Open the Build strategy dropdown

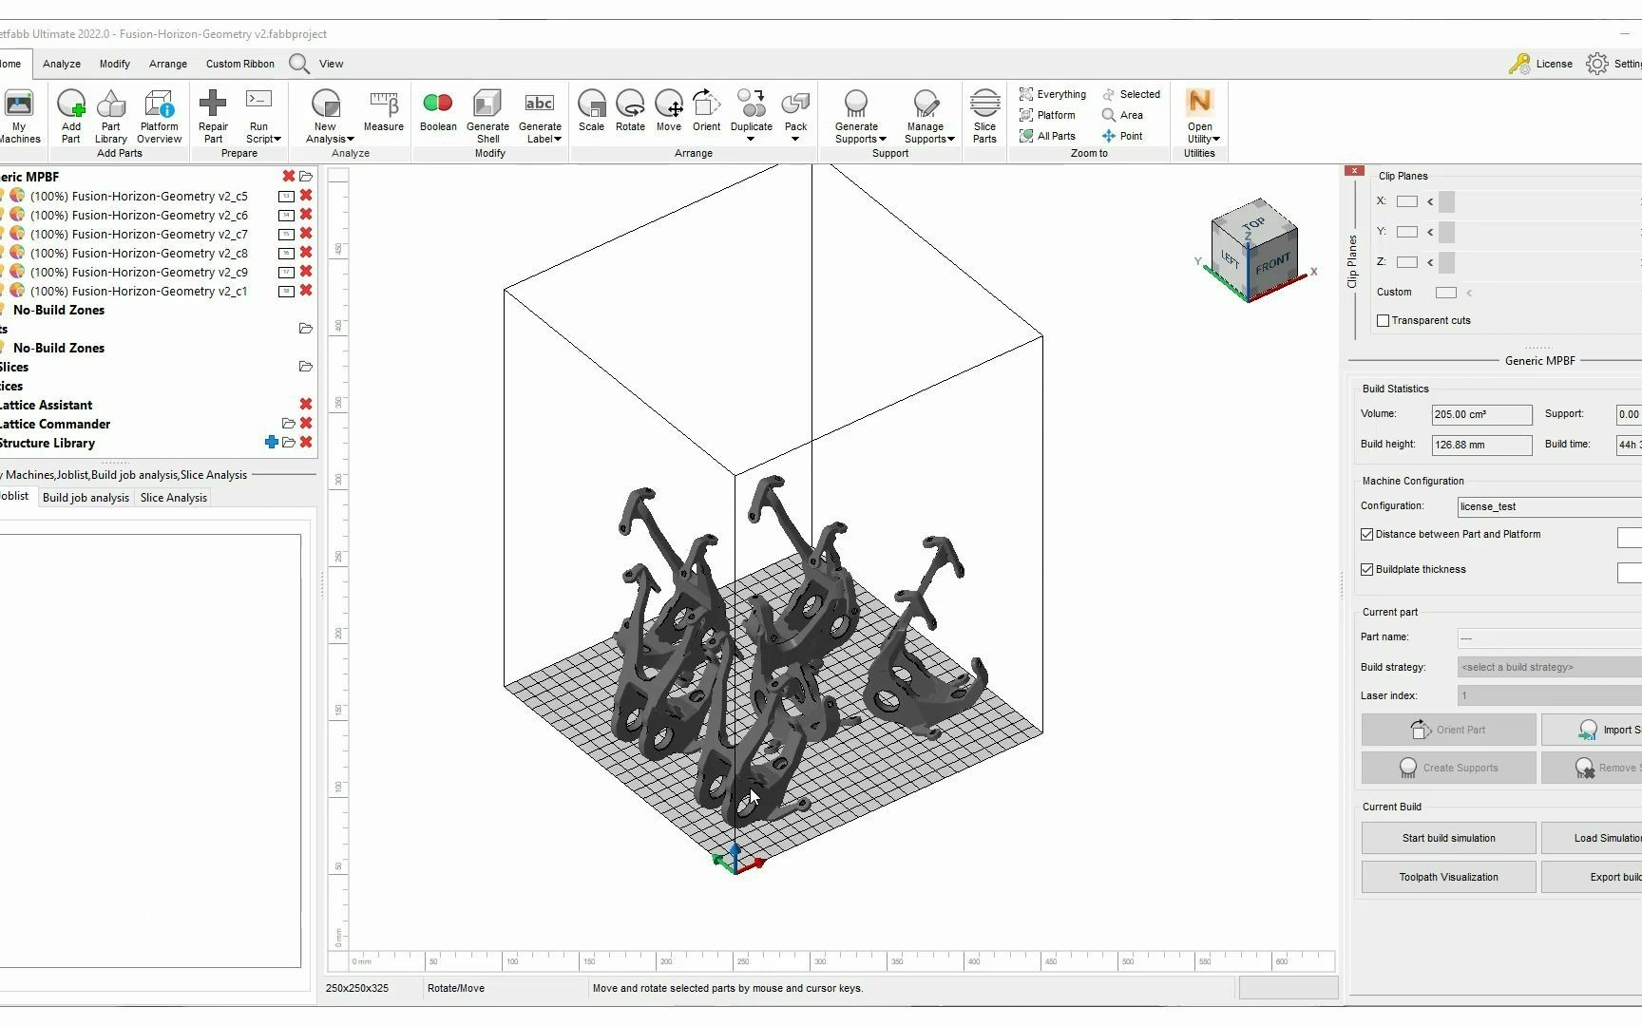point(1547,667)
